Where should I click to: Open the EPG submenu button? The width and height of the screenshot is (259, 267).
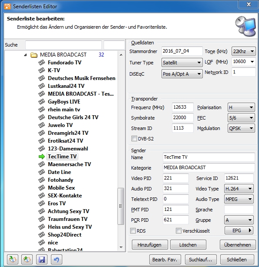click(239, 230)
